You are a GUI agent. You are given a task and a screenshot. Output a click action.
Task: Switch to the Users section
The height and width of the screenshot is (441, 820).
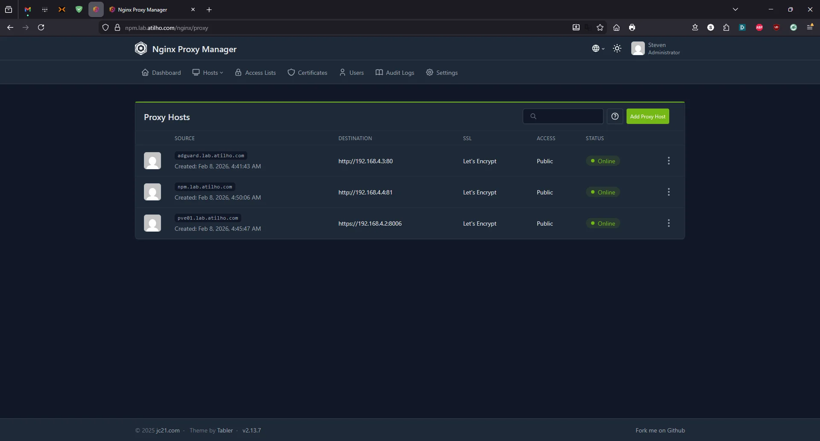click(x=351, y=73)
